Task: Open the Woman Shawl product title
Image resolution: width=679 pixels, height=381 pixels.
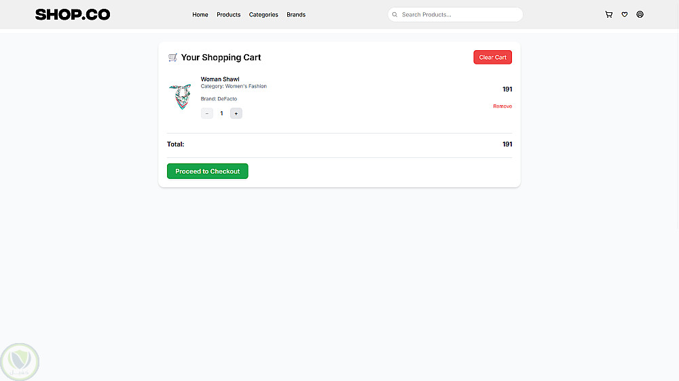Action: point(220,79)
